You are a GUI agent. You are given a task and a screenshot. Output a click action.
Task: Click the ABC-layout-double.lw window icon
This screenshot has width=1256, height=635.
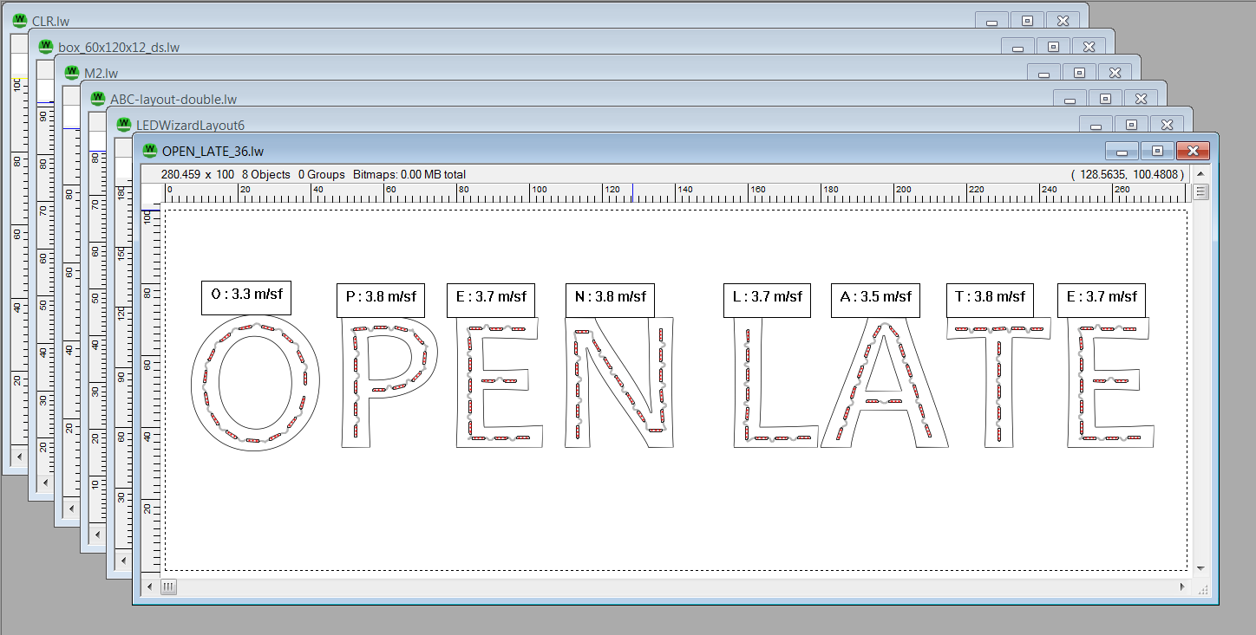pos(98,99)
